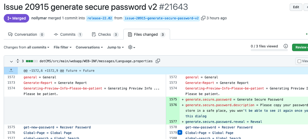The height and width of the screenshot is (139, 308).
Task: Collapse the Language.properties file diff
Action: click(11, 61)
